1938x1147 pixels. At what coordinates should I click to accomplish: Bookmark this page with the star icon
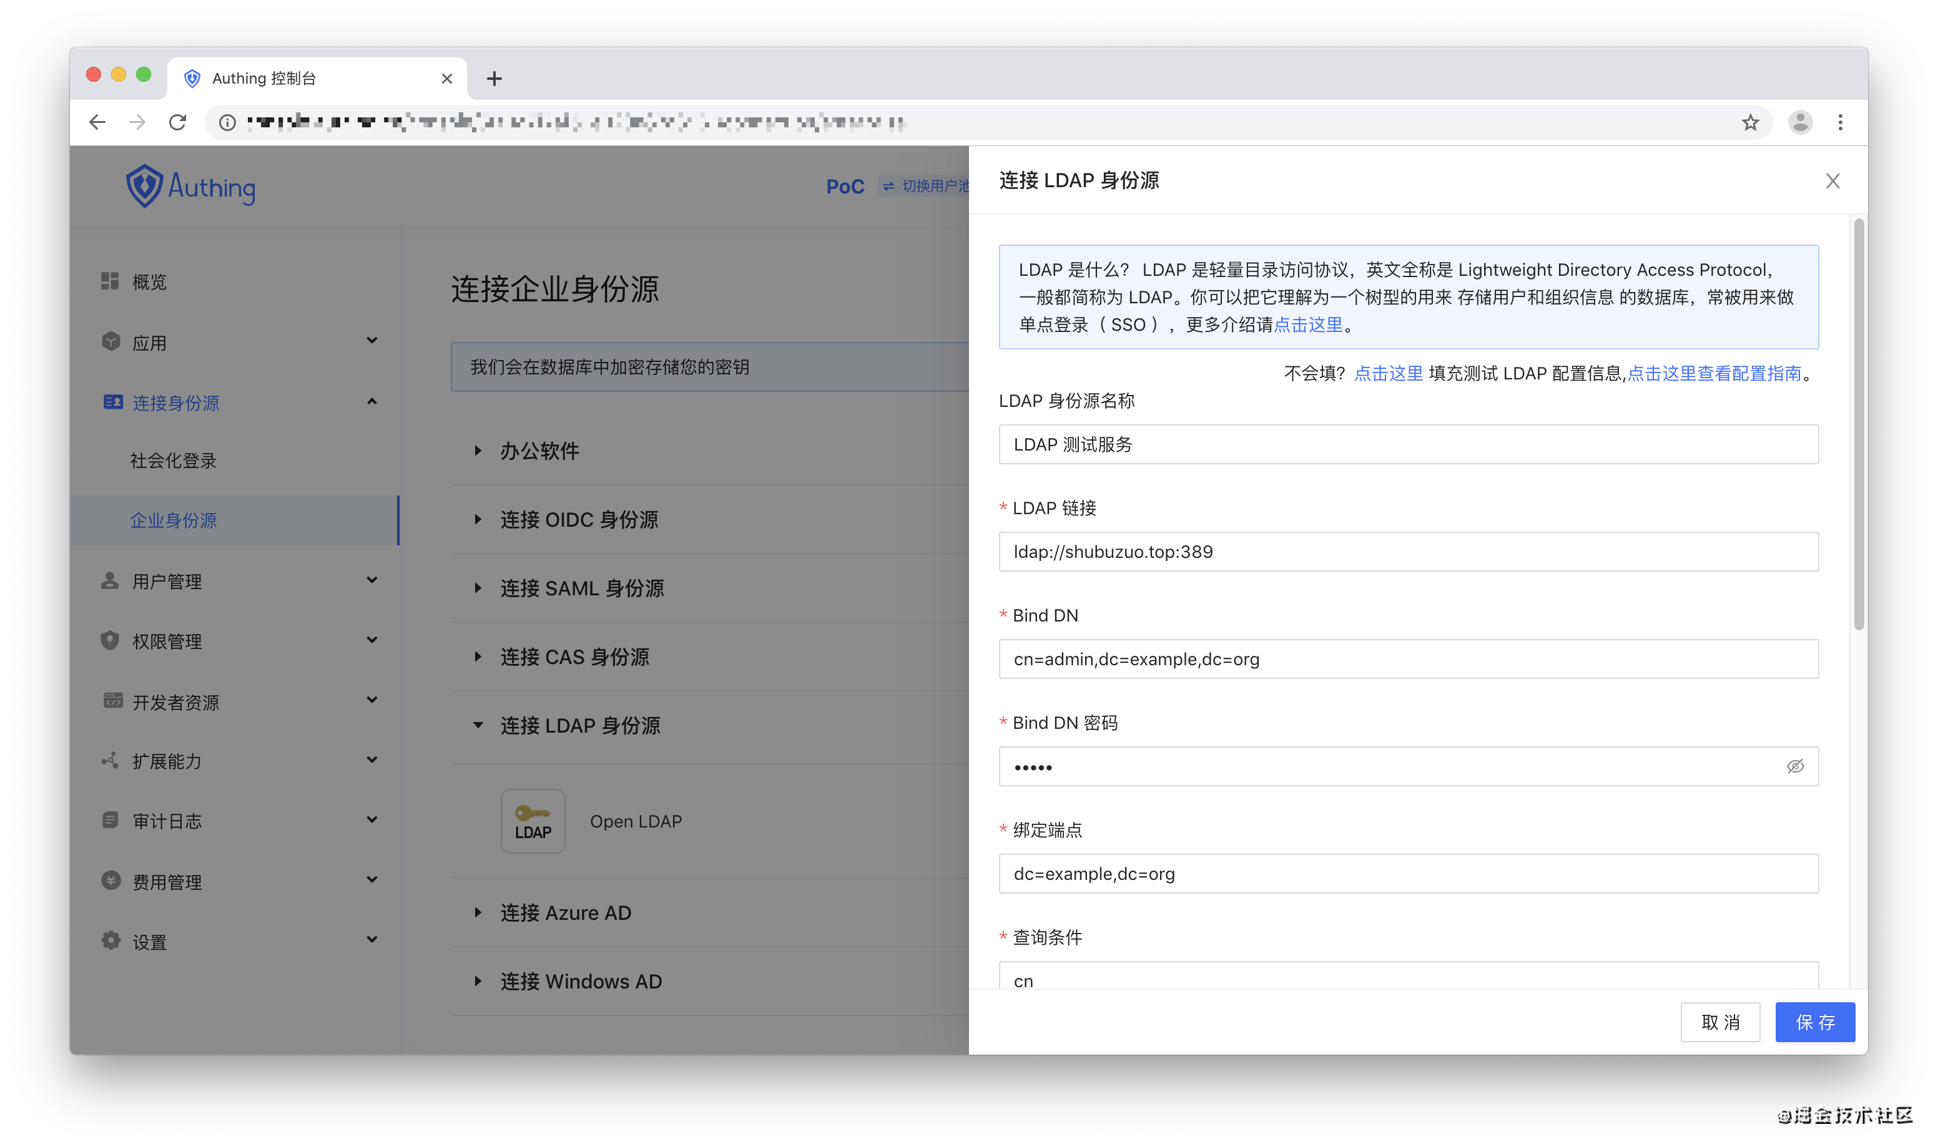tap(1750, 122)
